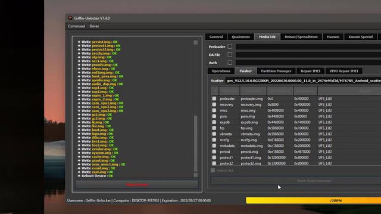The image size is (381, 214).
Task: Click the DA File path field
Action: (x=308, y=55)
